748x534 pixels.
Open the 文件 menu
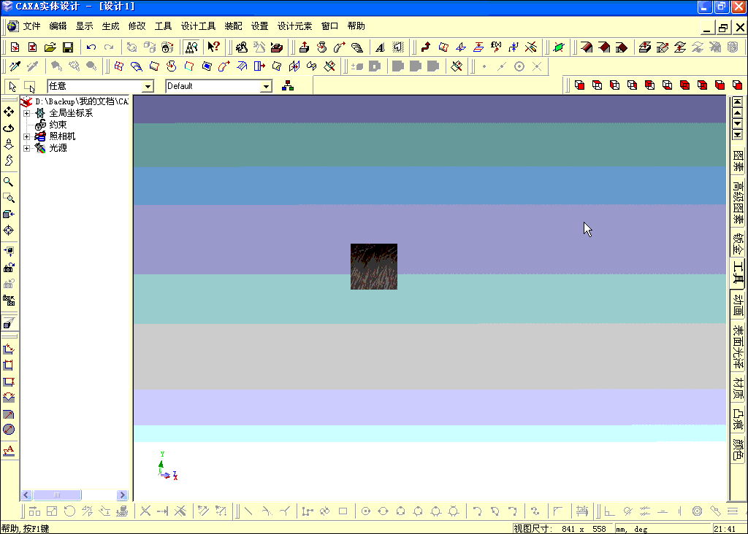pyautogui.click(x=31, y=26)
